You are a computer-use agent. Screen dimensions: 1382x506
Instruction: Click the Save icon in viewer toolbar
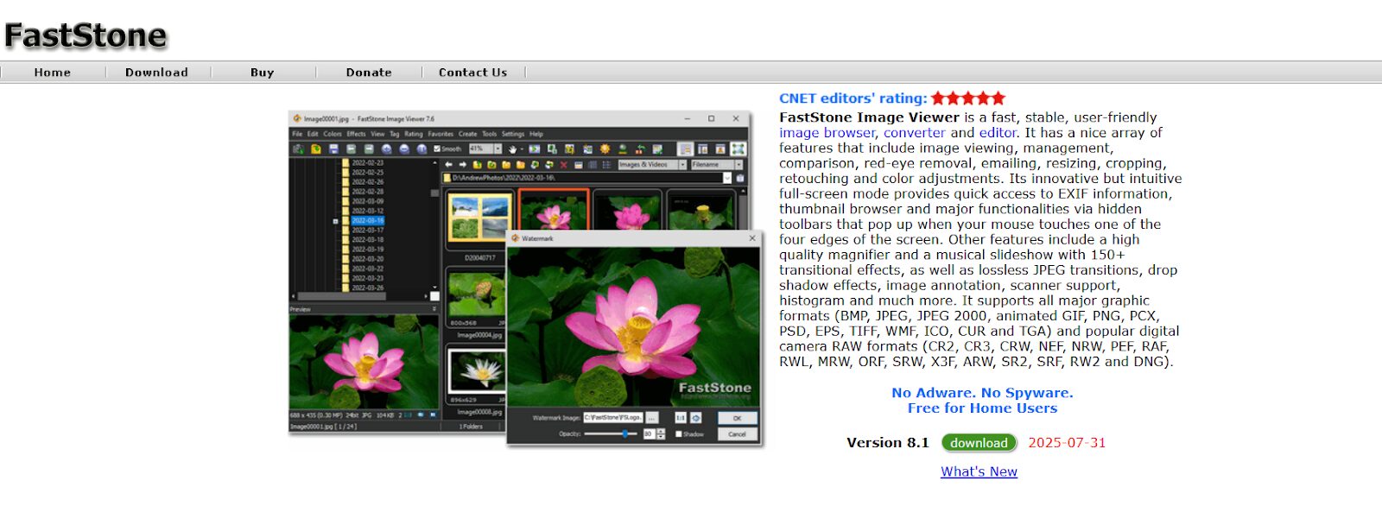point(333,149)
